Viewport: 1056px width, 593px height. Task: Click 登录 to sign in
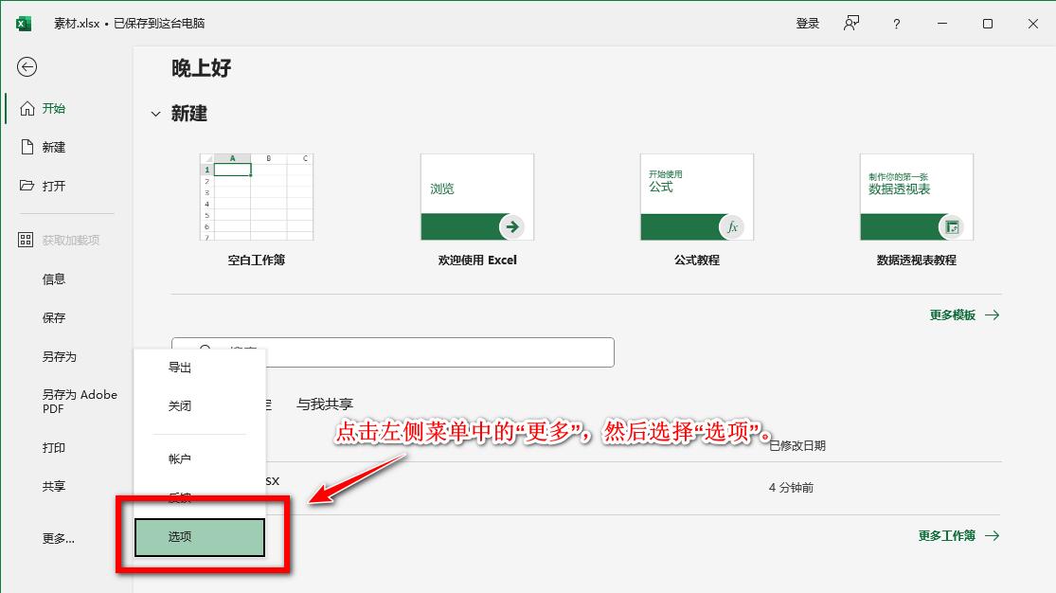[x=808, y=24]
